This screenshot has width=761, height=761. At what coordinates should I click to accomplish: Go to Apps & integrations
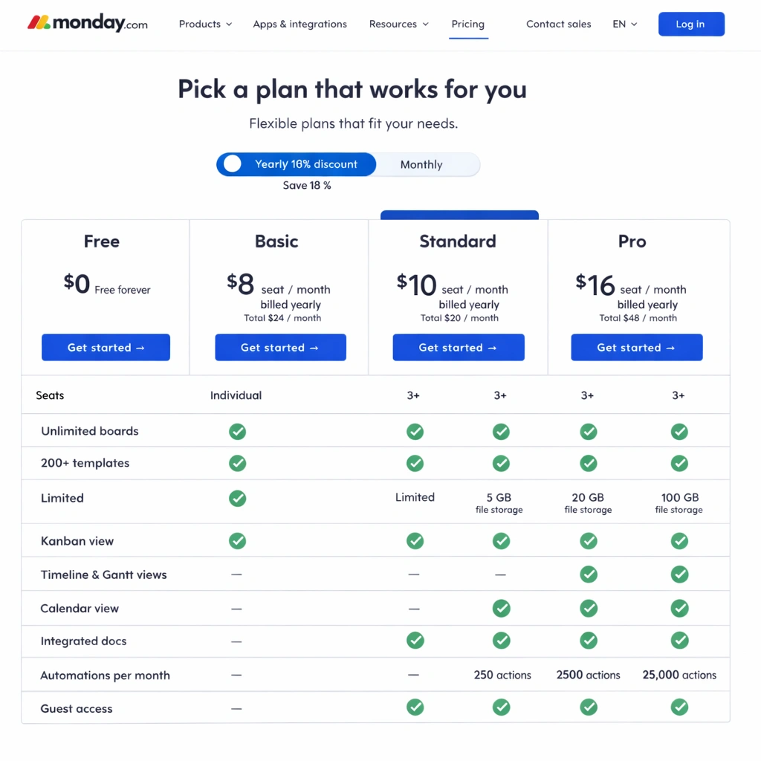[299, 24]
